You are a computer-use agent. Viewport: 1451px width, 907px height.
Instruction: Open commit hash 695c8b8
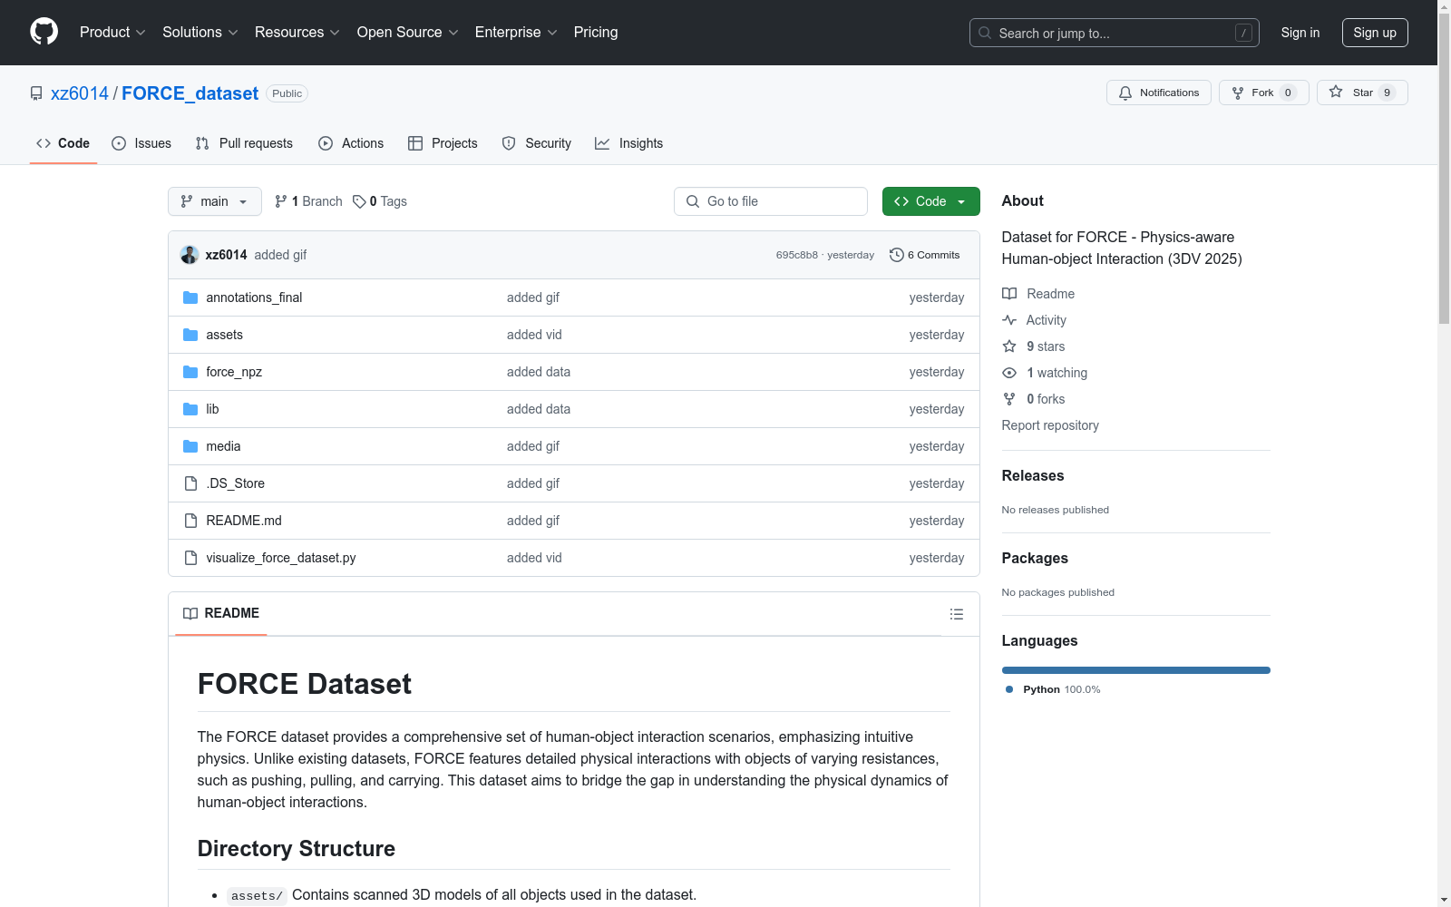796,255
